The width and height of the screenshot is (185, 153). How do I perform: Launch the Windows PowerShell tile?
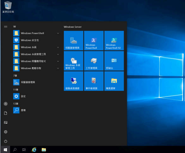[x=94, y=41]
